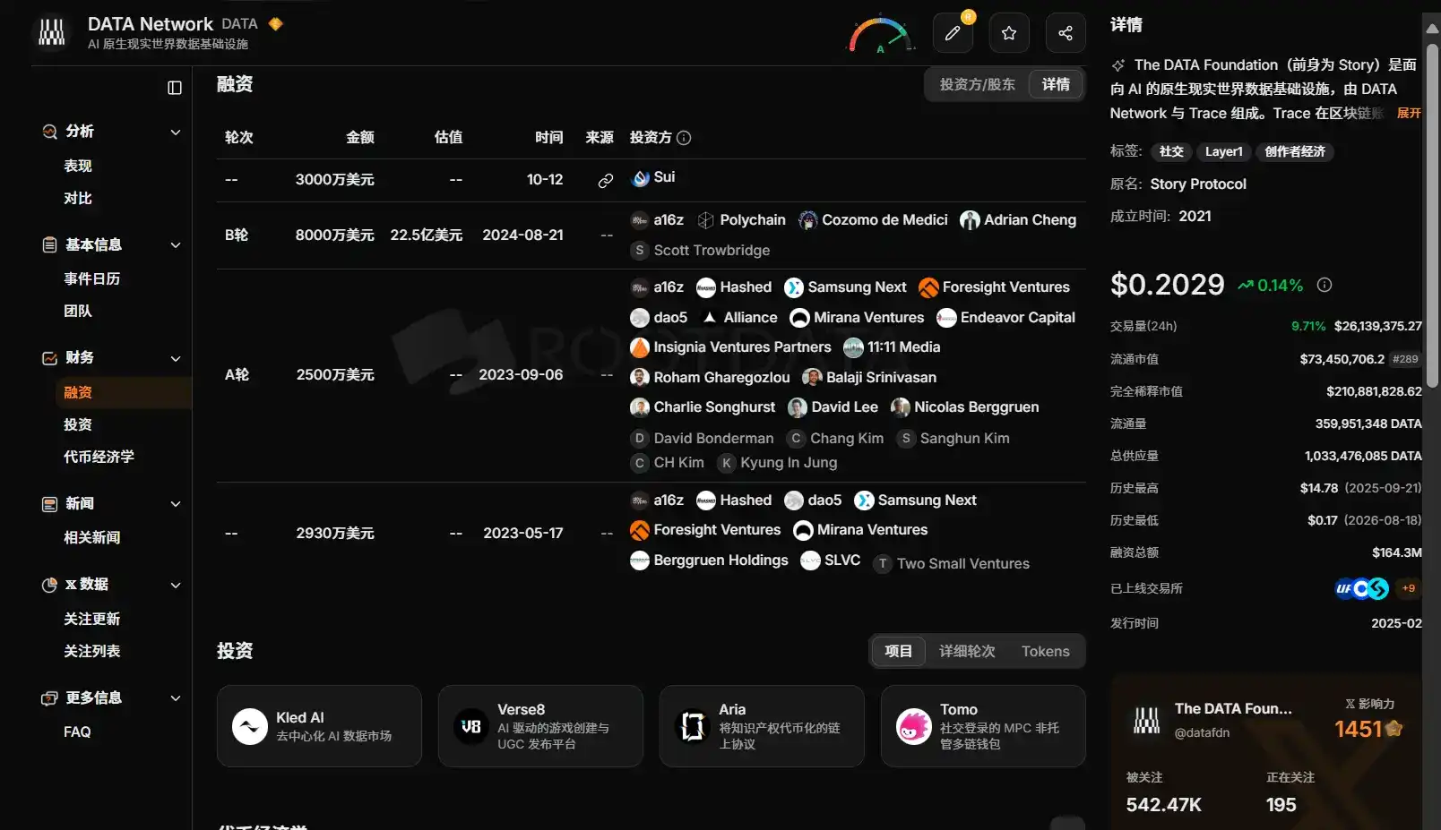Collapse the sidebar with panel toggle icon

click(x=175, y=88)
